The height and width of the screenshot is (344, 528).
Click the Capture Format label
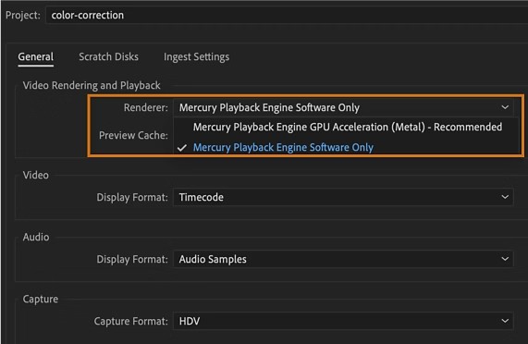pos(131,321)
